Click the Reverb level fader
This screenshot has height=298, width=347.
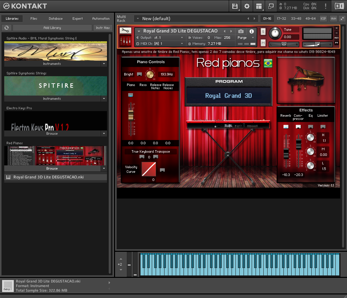click(x=286, y=154)
